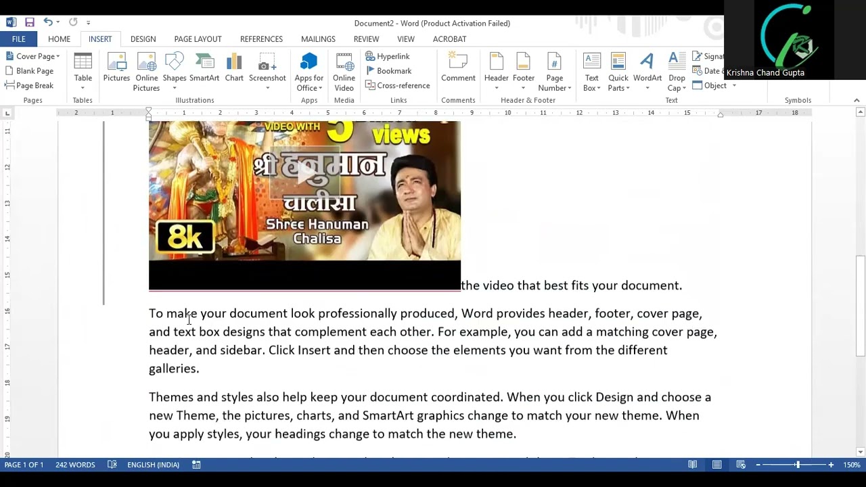866x487 pixels.
Task: Insert a Table from the ribbon
Action: pyautogui.click(x=83, y=72)
